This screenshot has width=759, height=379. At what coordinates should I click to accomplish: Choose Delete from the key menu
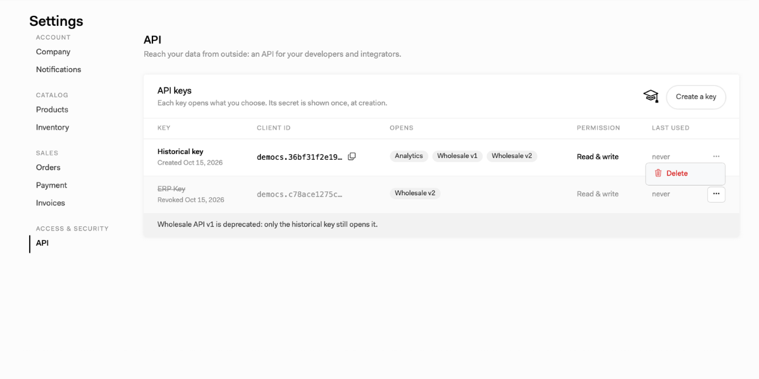[x=685, y=173]
